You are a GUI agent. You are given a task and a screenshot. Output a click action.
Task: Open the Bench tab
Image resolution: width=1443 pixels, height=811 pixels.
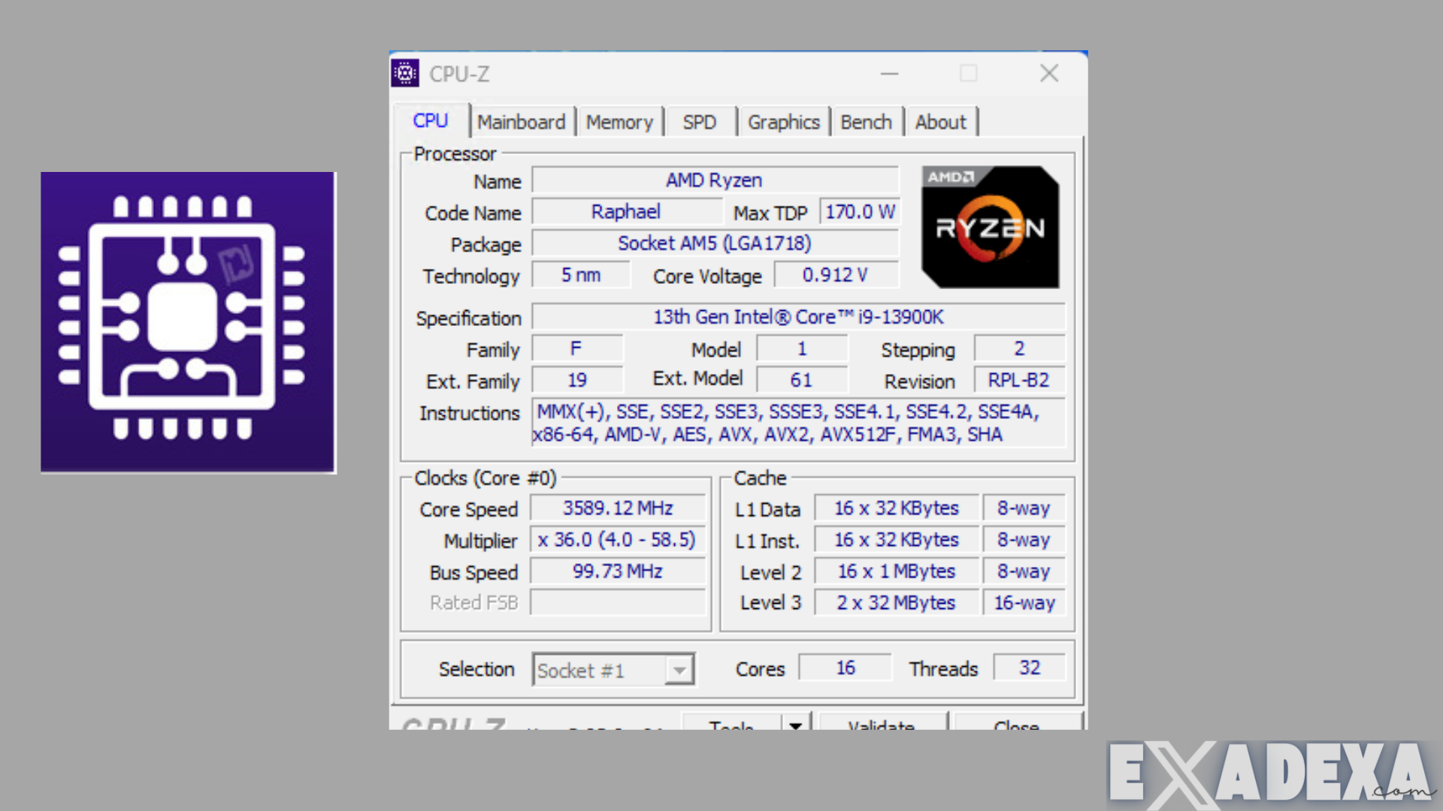[867, 122]
